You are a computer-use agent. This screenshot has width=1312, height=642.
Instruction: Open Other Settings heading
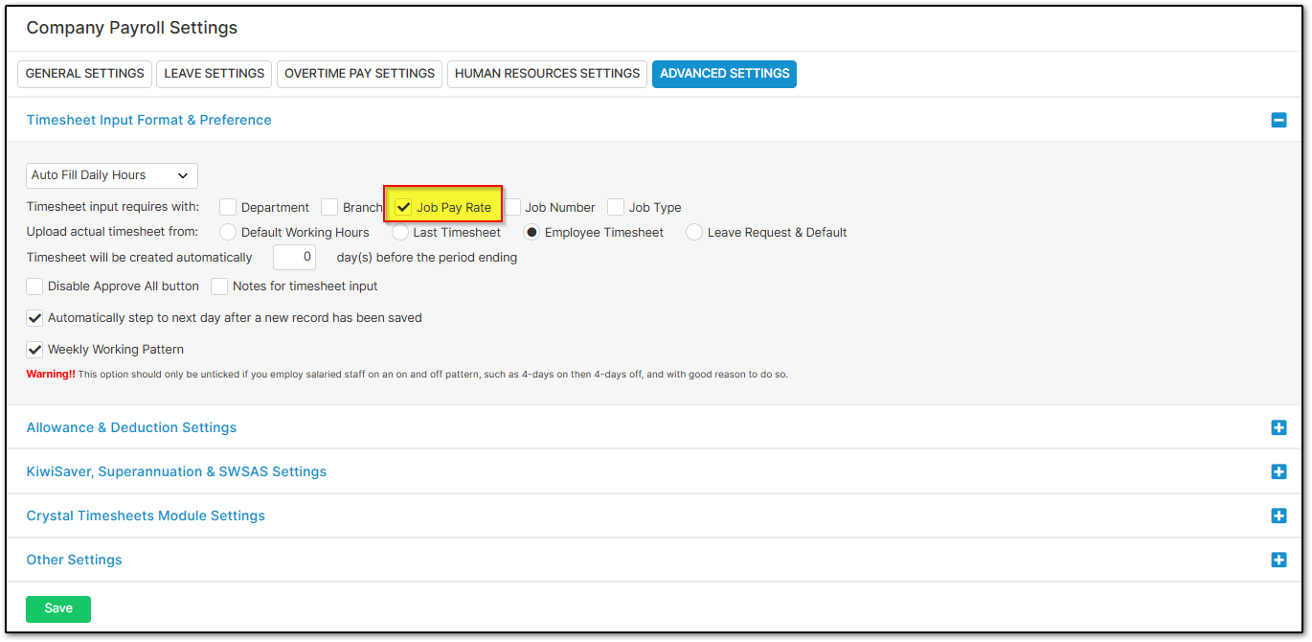[x=75, y=560]
